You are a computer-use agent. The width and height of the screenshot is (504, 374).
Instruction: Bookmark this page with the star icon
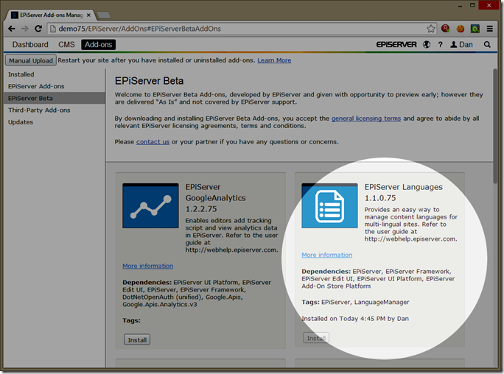coord(431,29)
